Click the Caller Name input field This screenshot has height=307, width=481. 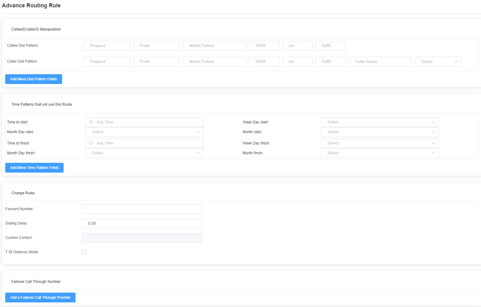click(380, 62)
